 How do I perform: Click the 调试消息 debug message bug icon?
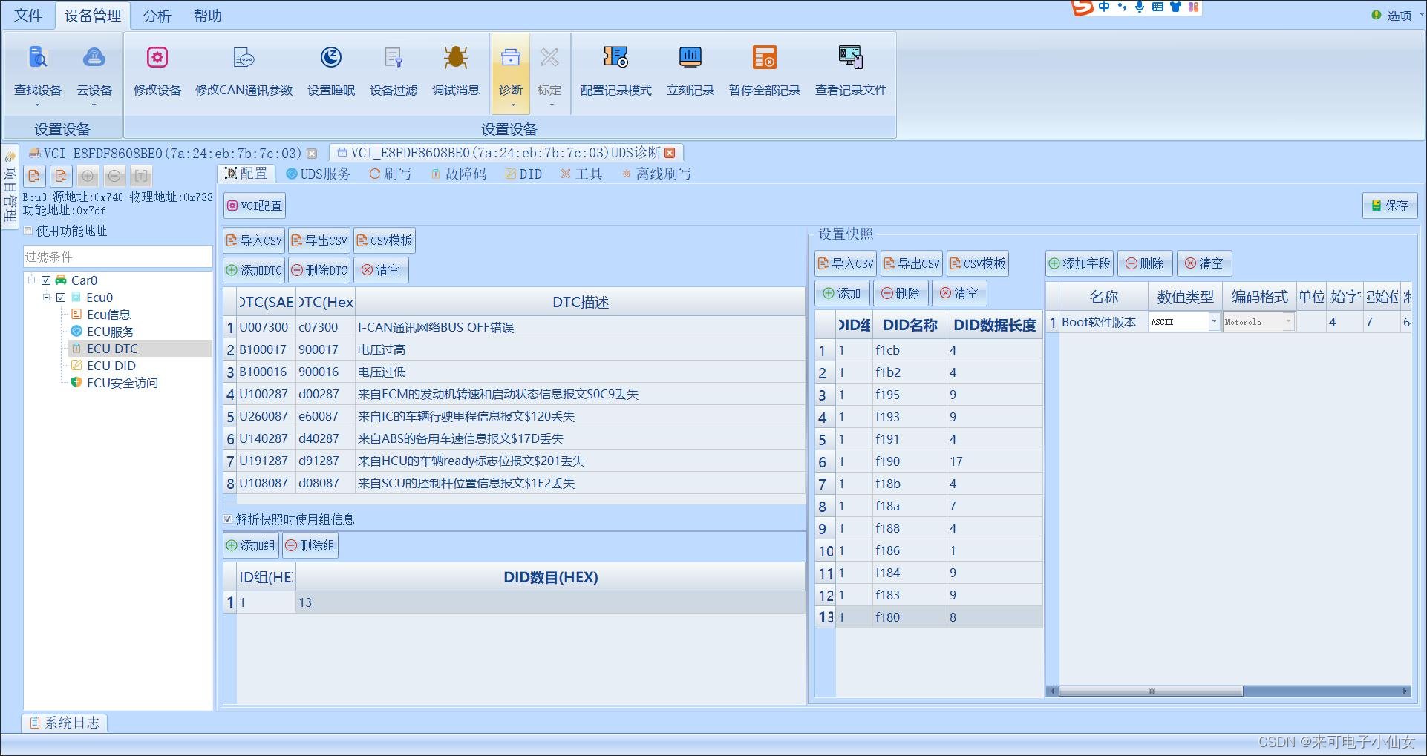pos(456,70)
